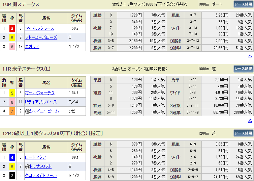Click orange frame 7 badge for シャイニービーム
This screenshot has width=254, height=181.
point(12,111)
